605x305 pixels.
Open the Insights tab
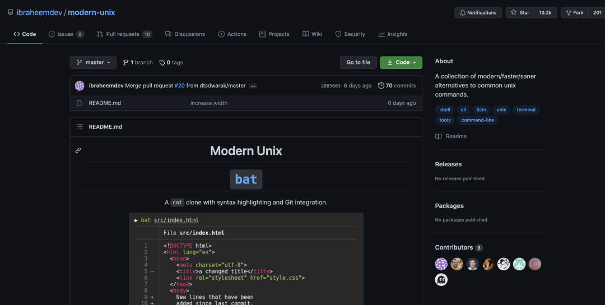[393, 34]
